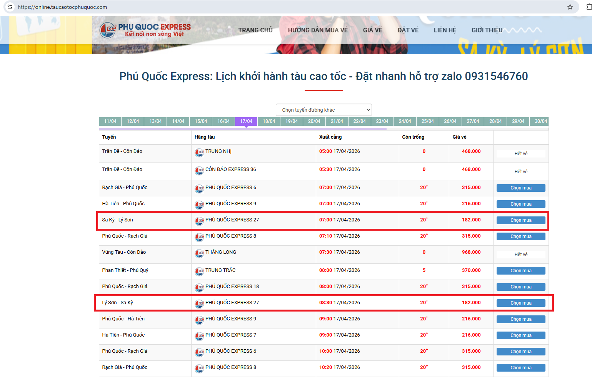
Task: Bookmark this page with the star icon
Action: [x=570, y=7]
